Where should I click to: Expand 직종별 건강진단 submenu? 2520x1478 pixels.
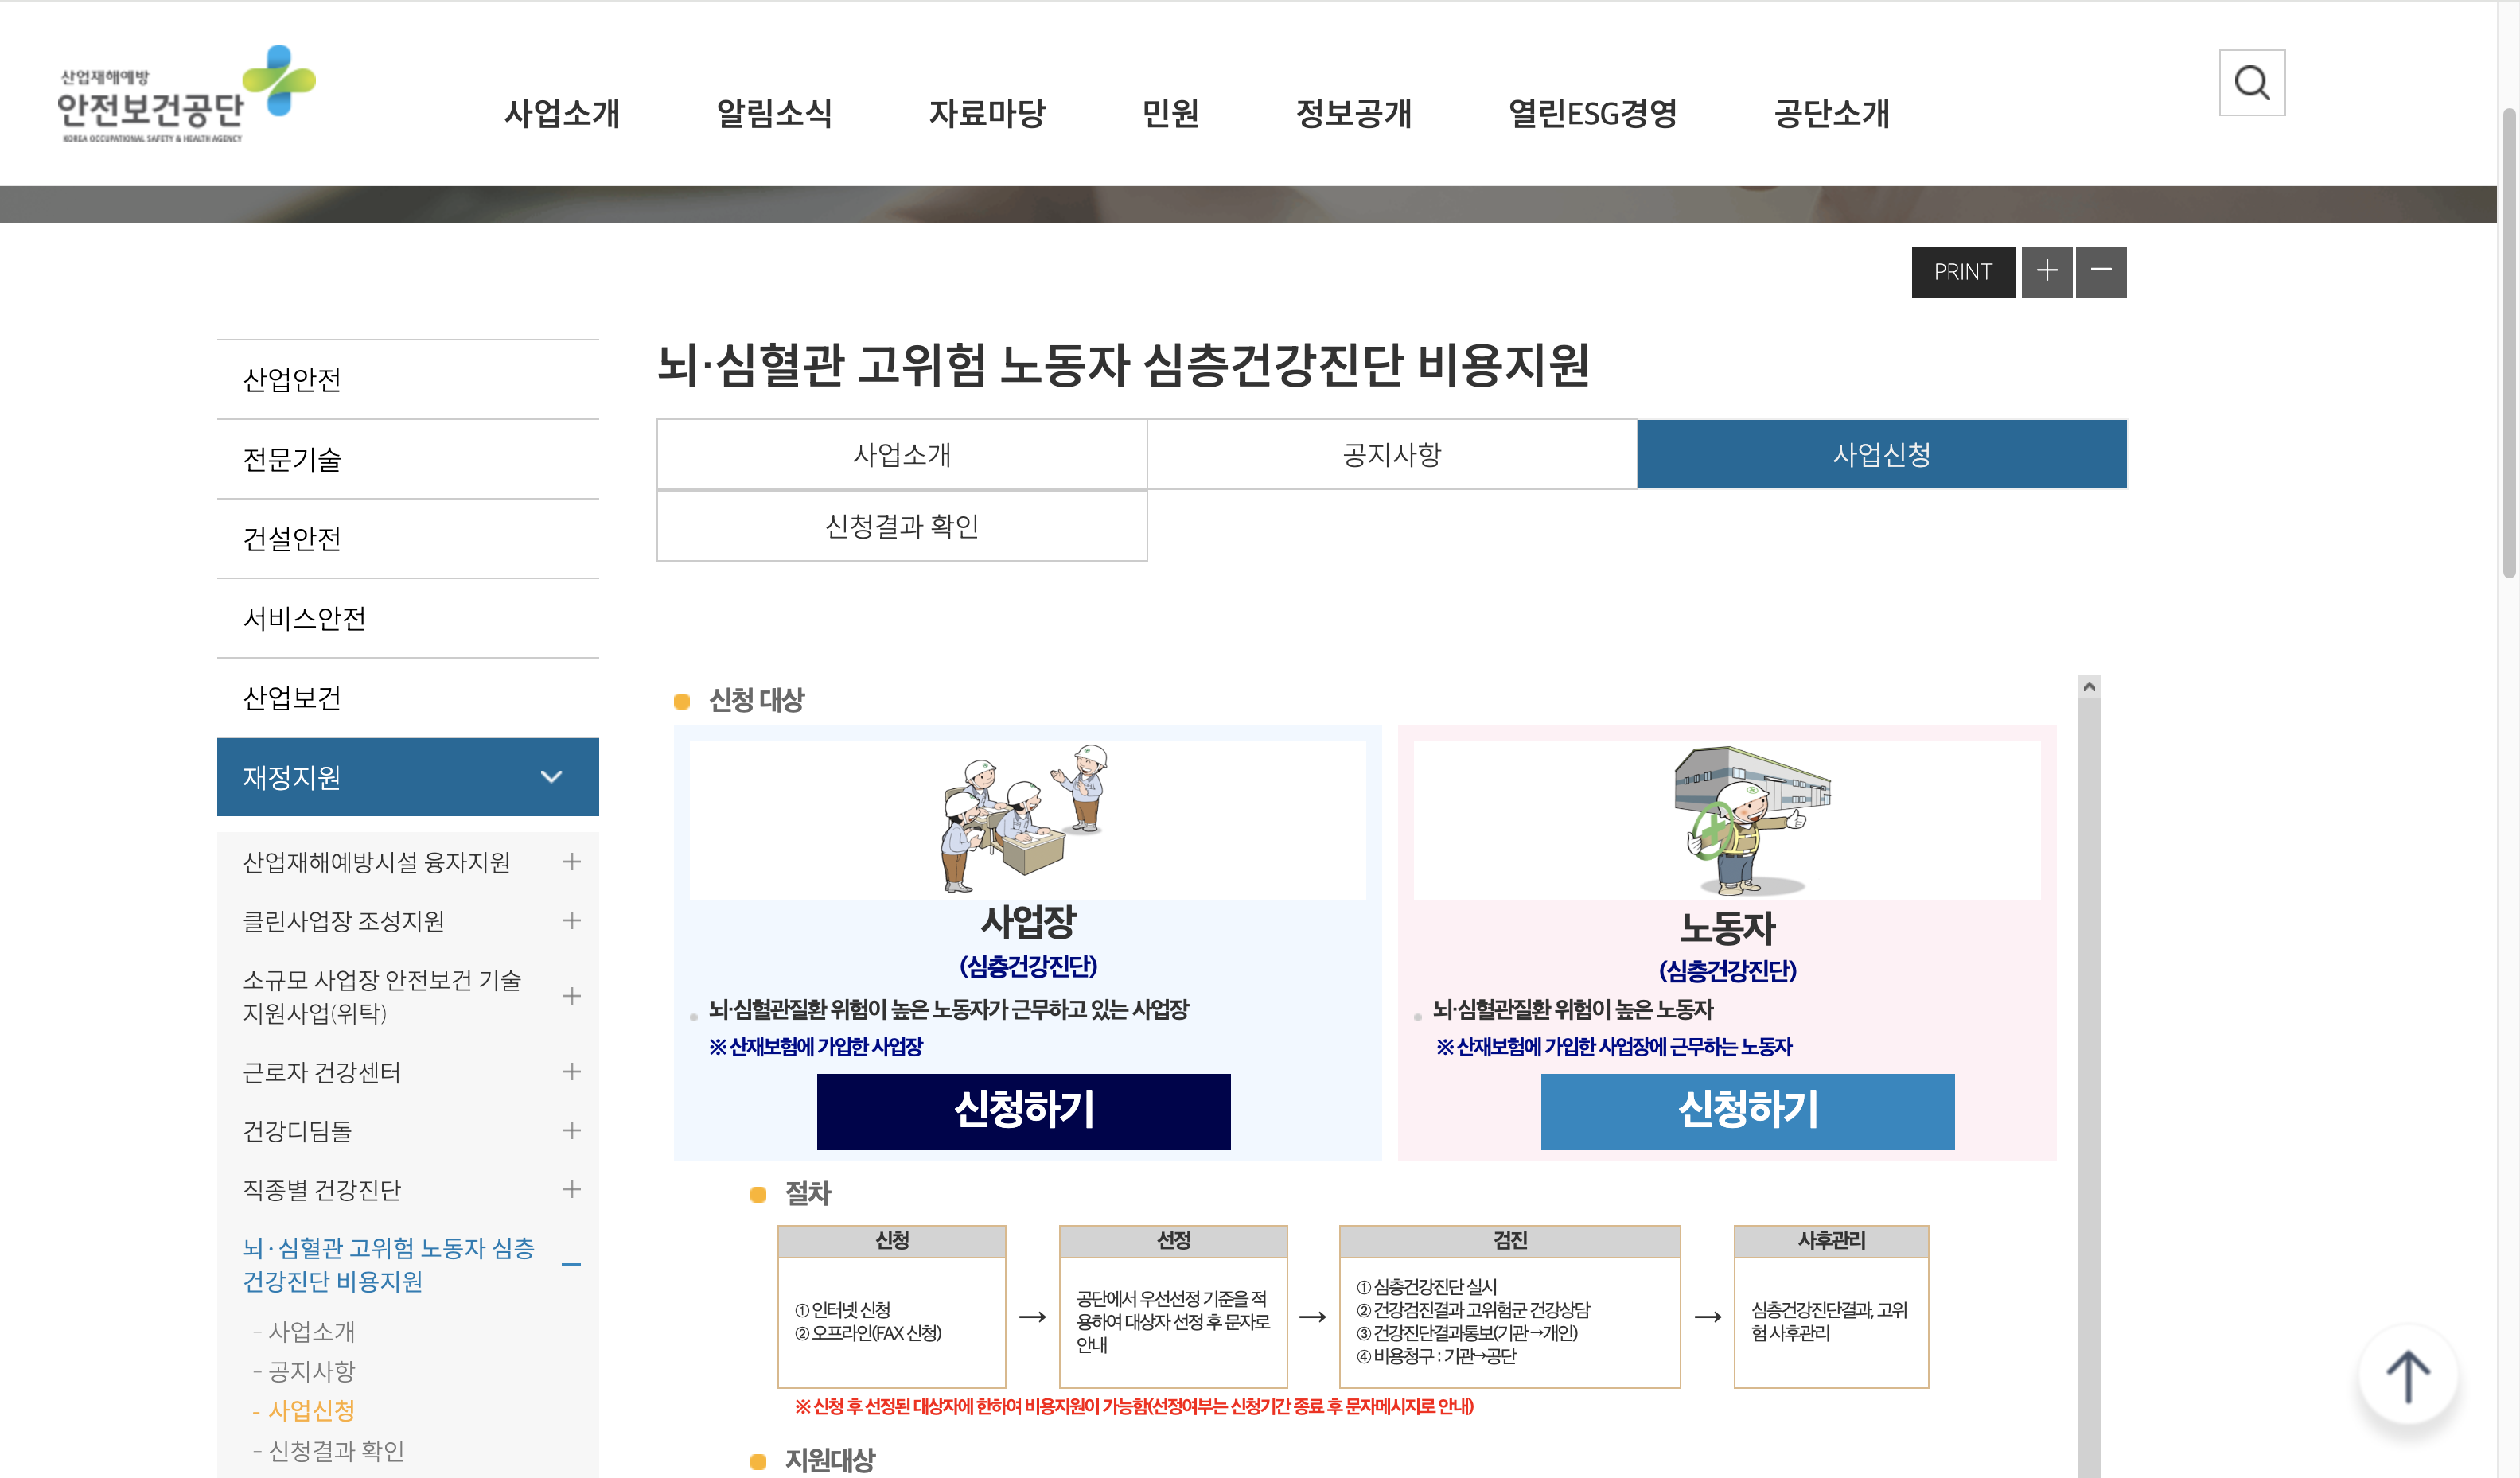571,1190
